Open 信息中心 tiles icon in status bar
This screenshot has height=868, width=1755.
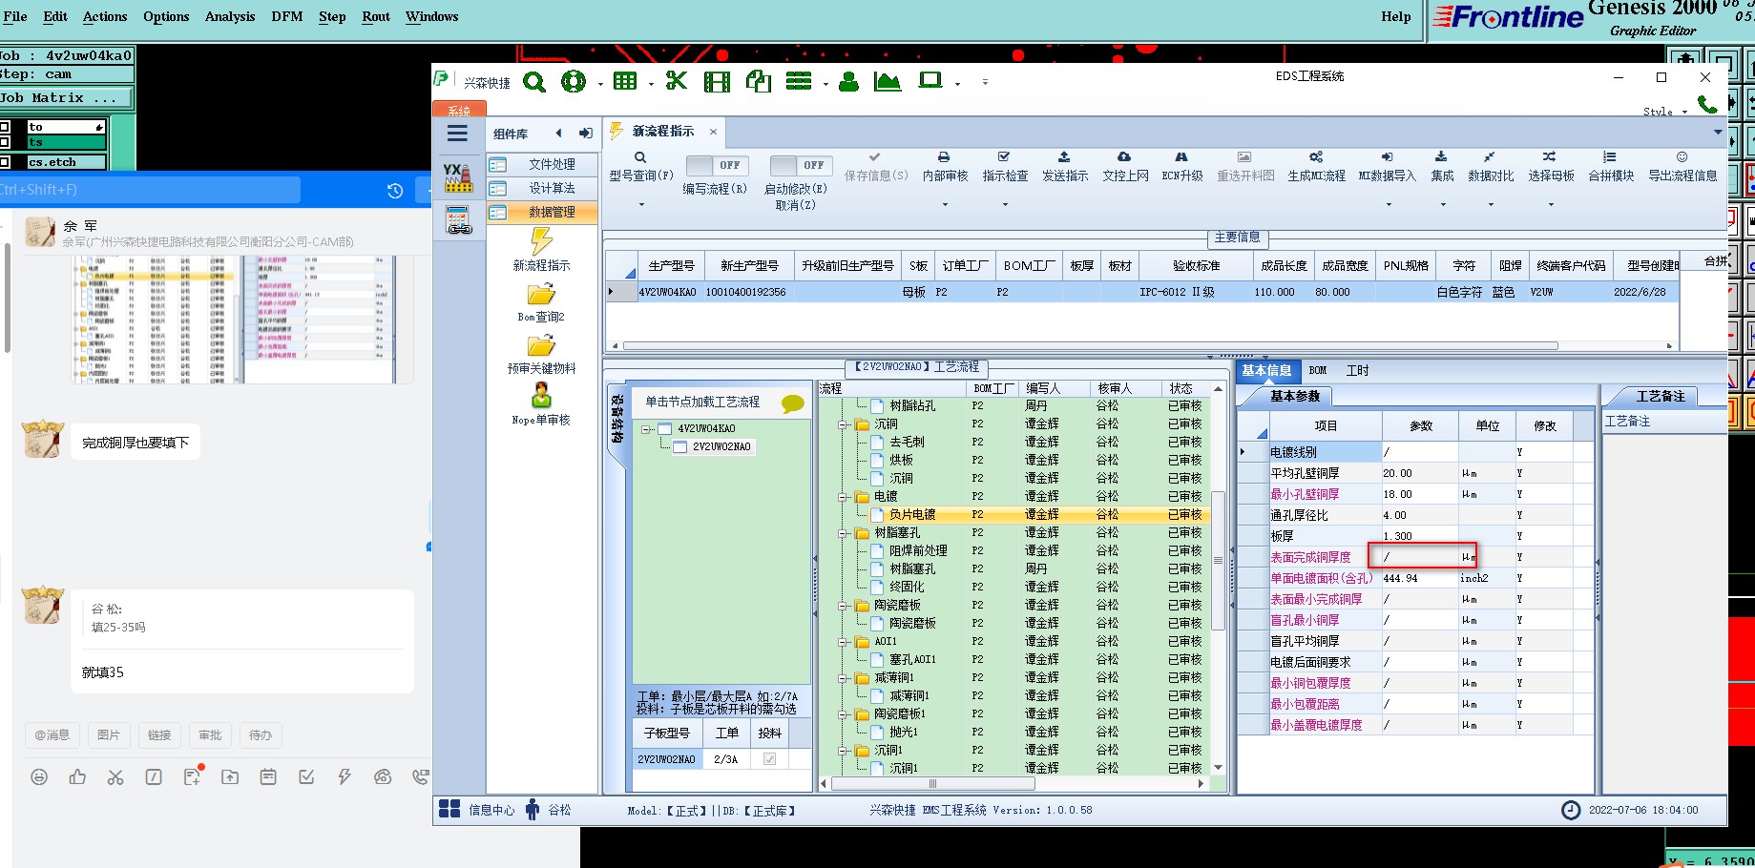[x=449, y=809]
